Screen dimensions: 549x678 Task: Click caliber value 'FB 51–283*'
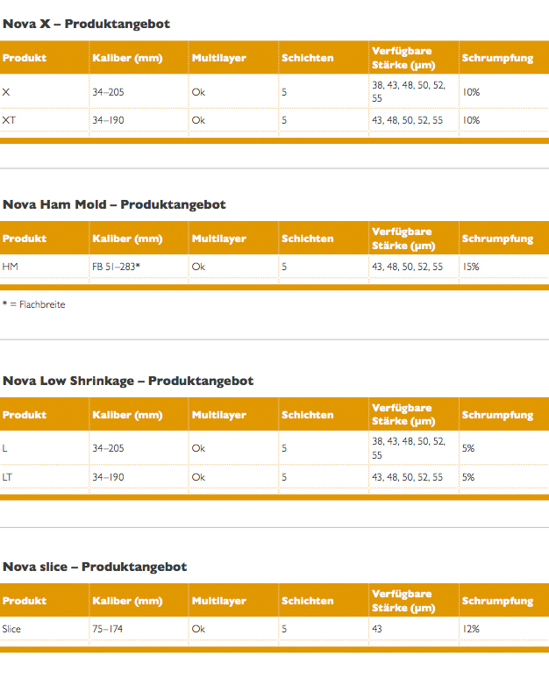(x=116, y=267)
